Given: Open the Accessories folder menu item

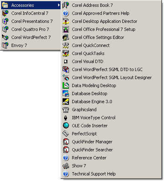Looking at the screenshot, I should [x=31, y=5].
